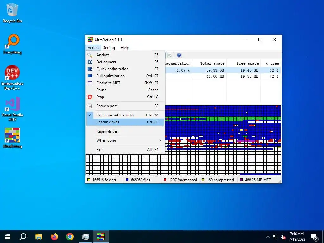This screenshot has width=324, height=243.
Task: Click the blue files legend swatch
Action: [127, 180]
